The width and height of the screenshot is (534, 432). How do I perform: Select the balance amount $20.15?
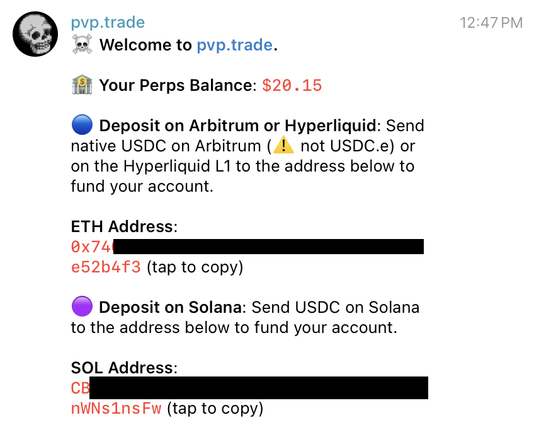292,85
